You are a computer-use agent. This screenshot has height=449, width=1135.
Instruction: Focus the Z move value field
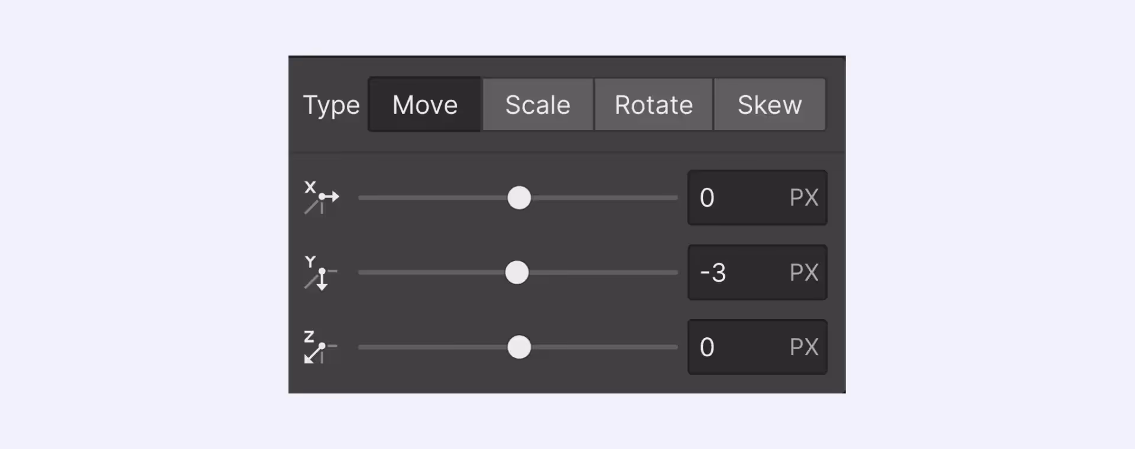click(733, 347)
